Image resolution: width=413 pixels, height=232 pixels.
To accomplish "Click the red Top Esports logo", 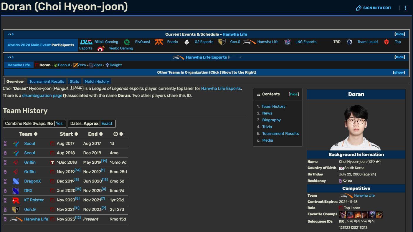I will point(386,42).
